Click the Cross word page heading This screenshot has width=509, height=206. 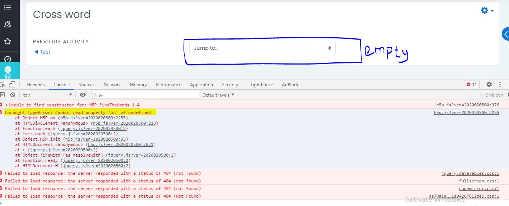62,14
